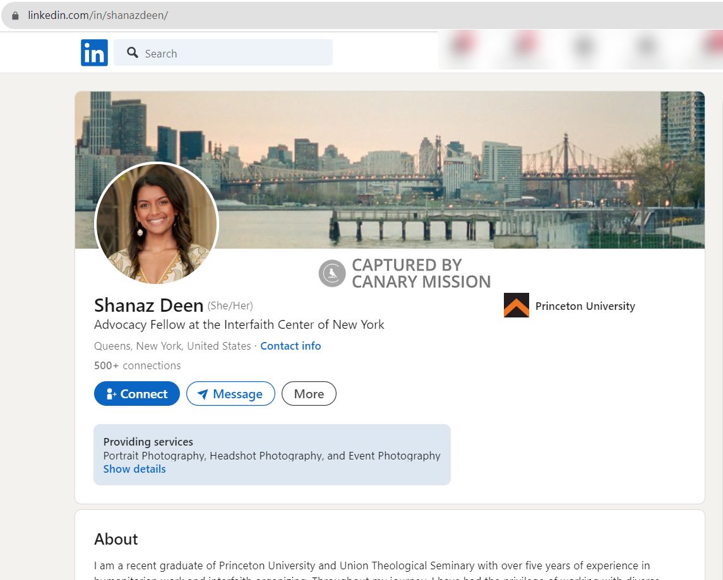Image resolution: width=723 pixels, height=580 pixels.
Task: View the 500+ connections list
Action: tap(137, 365)
